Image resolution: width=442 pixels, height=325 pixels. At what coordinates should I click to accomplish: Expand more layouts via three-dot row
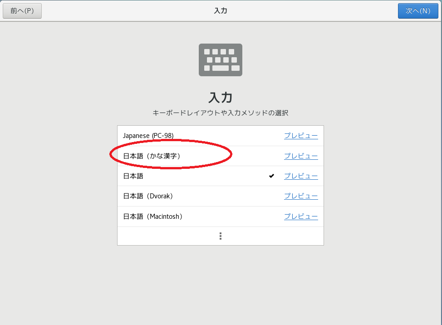click(221, 236)
